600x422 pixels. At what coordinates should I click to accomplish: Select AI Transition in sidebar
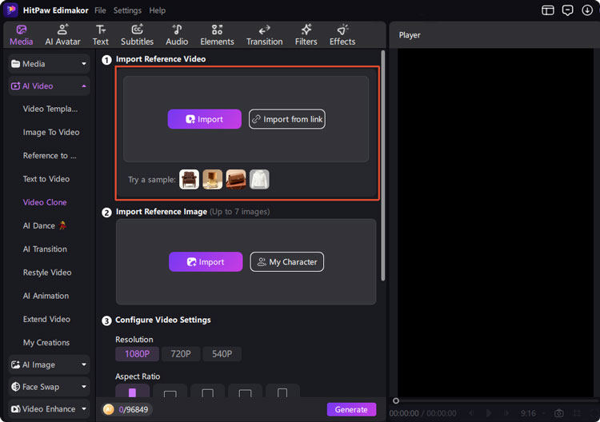(45, 249)
